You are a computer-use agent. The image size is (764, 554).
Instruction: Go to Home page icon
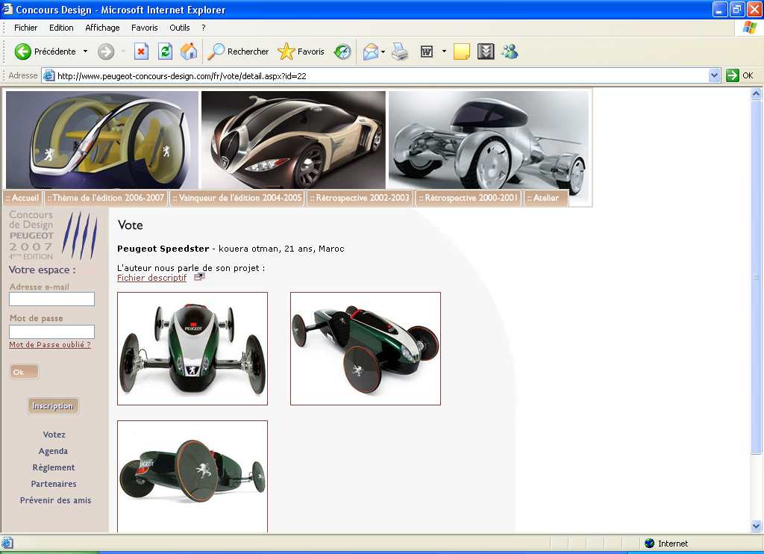[189, 52]
